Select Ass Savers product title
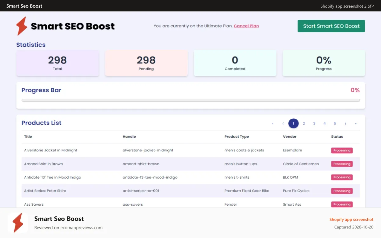381x238 pixels. tap(34, 204)
